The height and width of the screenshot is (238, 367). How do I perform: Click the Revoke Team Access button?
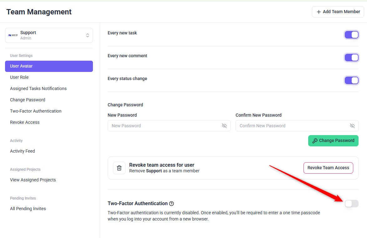[328, 168]
